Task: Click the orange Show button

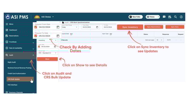Action: pos(47,59)
